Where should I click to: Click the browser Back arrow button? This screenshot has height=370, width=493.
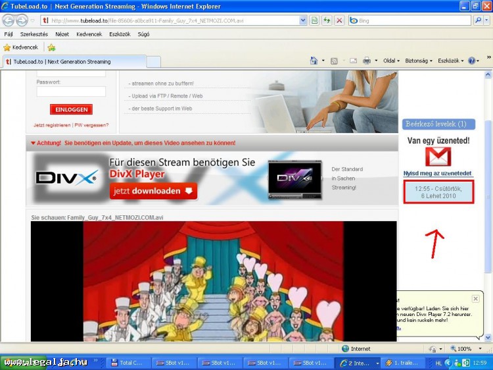point(9,20)
